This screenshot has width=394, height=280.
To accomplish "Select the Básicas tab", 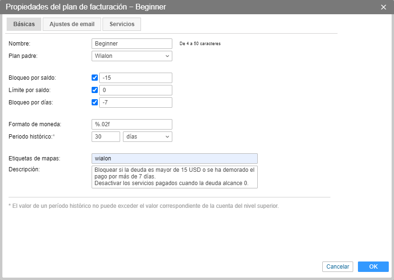I will tap(24, 24).
